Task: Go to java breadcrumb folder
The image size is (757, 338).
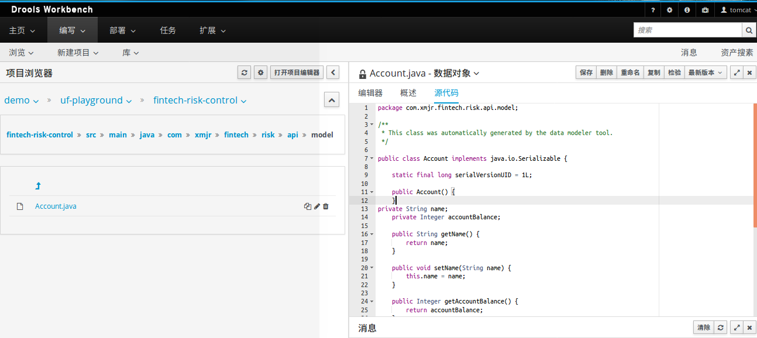Action: [x=147, y=134]
